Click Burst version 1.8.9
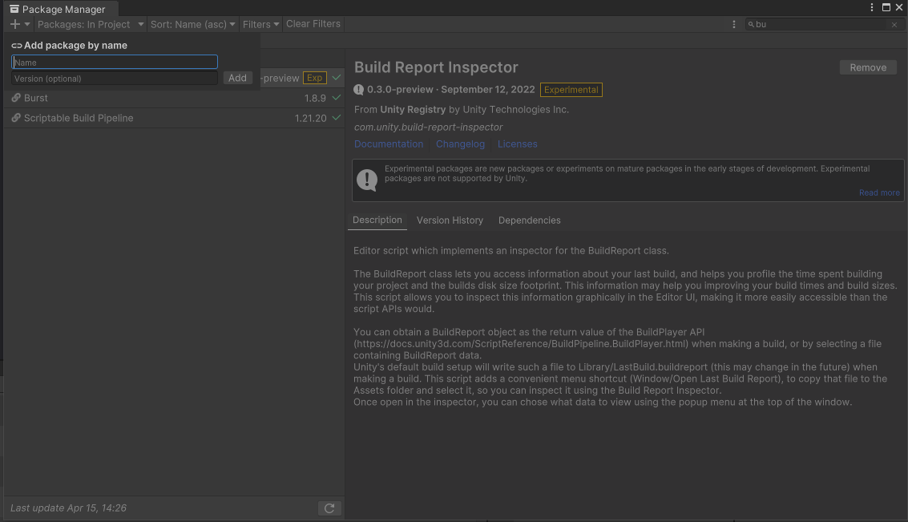The height and width of the screenshot is (522, 908). point(315,98)
